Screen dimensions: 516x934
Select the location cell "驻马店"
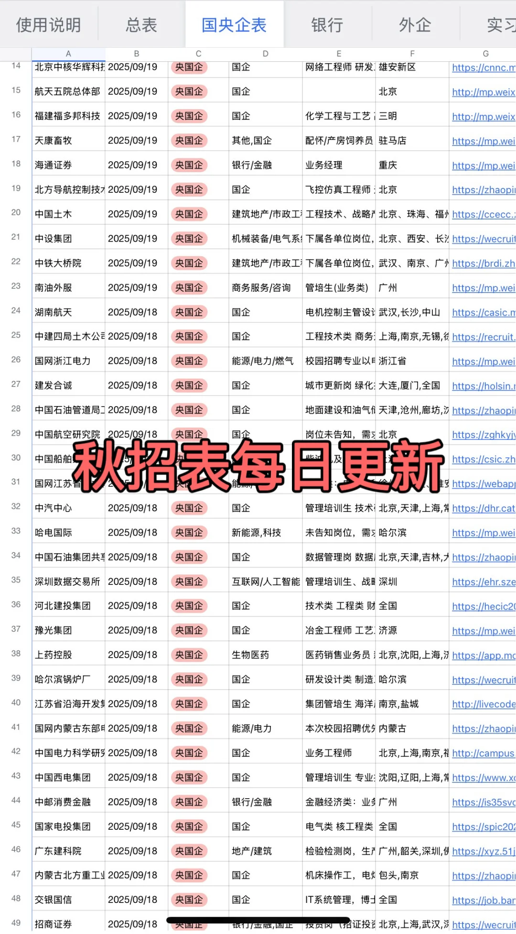click(412, 141)
